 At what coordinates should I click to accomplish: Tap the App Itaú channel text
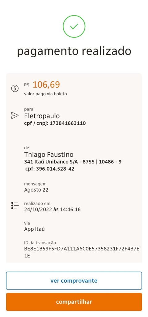[34, 229]
